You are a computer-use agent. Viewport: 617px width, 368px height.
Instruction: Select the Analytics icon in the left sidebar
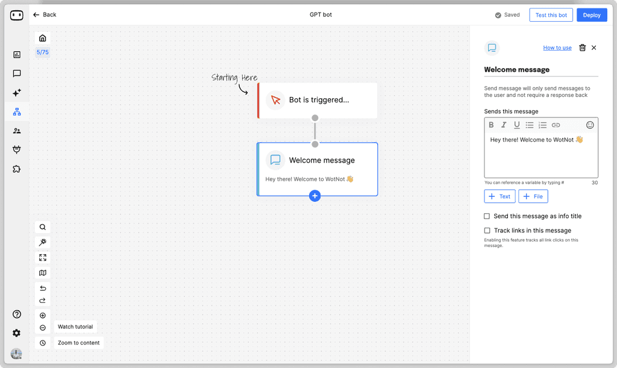(16, 55)
